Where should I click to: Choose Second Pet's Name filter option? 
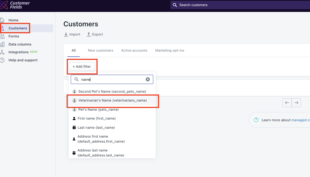click(112, 91)
